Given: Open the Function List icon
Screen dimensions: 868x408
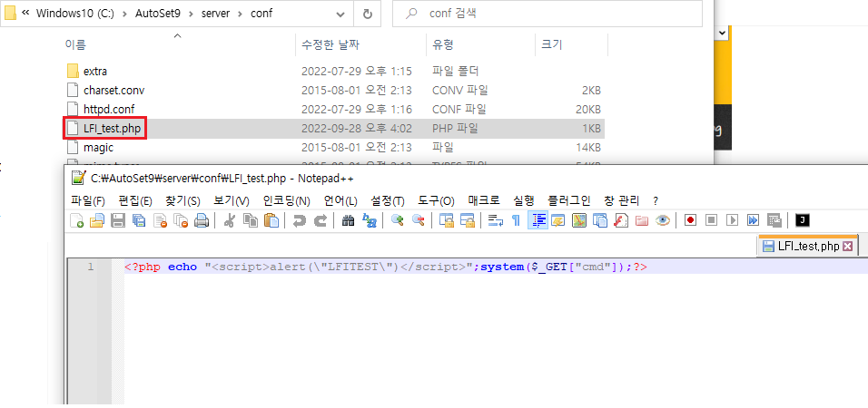Looking at the screenshot, I should click(x=620, y=220).
